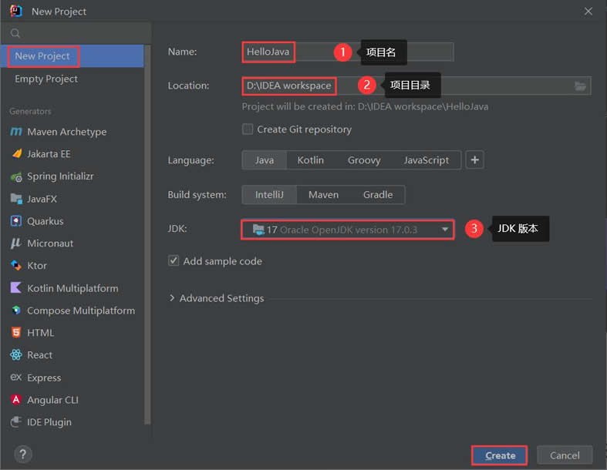Click the Quarkus generator icon
The height and width of the screenshot is (470, 607).
click(x=16, y=221)
